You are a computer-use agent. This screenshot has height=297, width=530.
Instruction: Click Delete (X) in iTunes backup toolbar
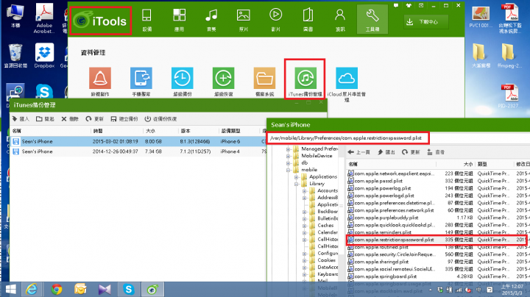point(70,119)
